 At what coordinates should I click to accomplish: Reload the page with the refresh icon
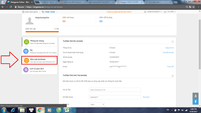11,7
